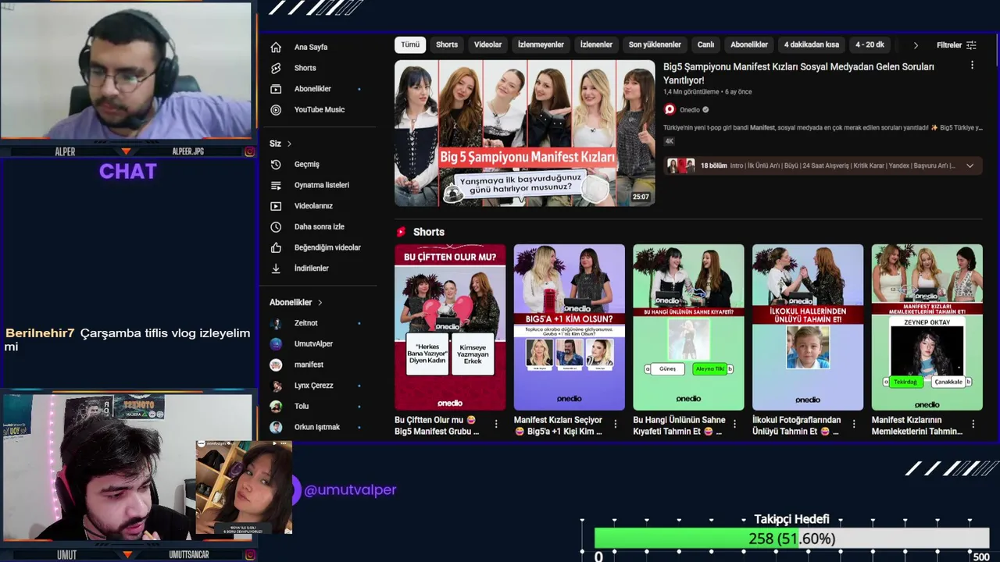The width and height of the screenshot is (1000, 562).
Task: Click the Filtreler sliders icon
Action: pyautogui.click(x=971, y=45)
